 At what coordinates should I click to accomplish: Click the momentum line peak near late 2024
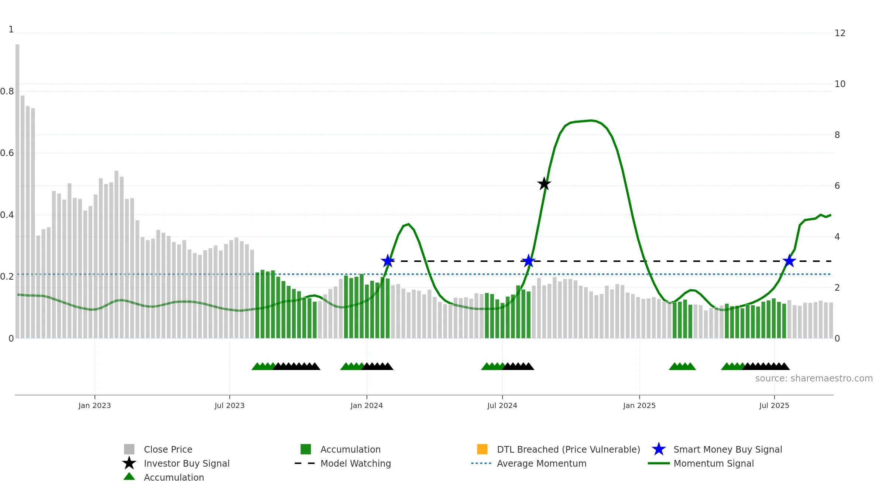click(591, 120)
